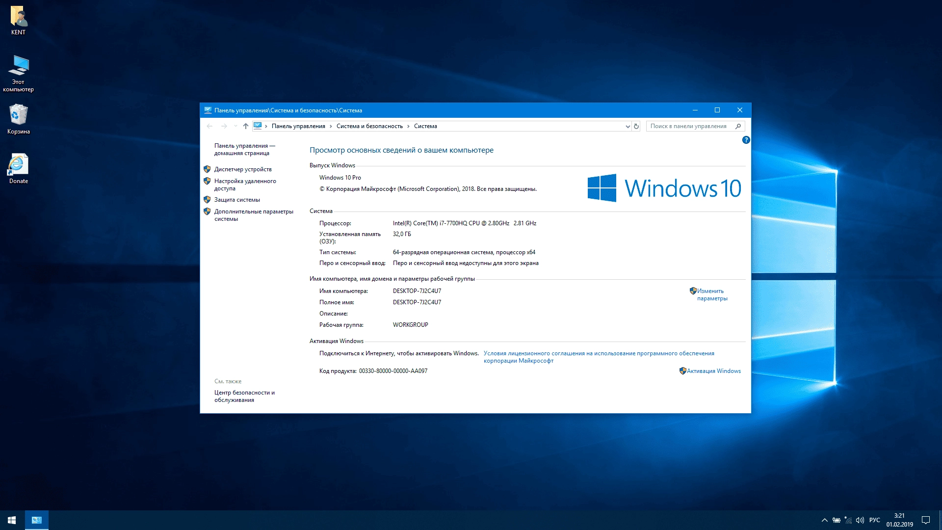The image size is (942, 530).
Task: Expand chevron after Панель управления breadcrumb
Action: [331, 126]
